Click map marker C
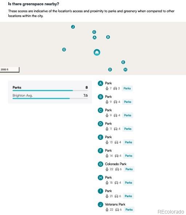Screen dimensions: 186x215 click(94, 32)
